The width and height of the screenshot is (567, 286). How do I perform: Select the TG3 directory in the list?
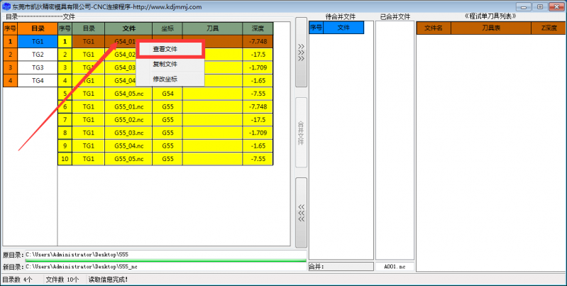pyautogui.click(x=38, y=67)
